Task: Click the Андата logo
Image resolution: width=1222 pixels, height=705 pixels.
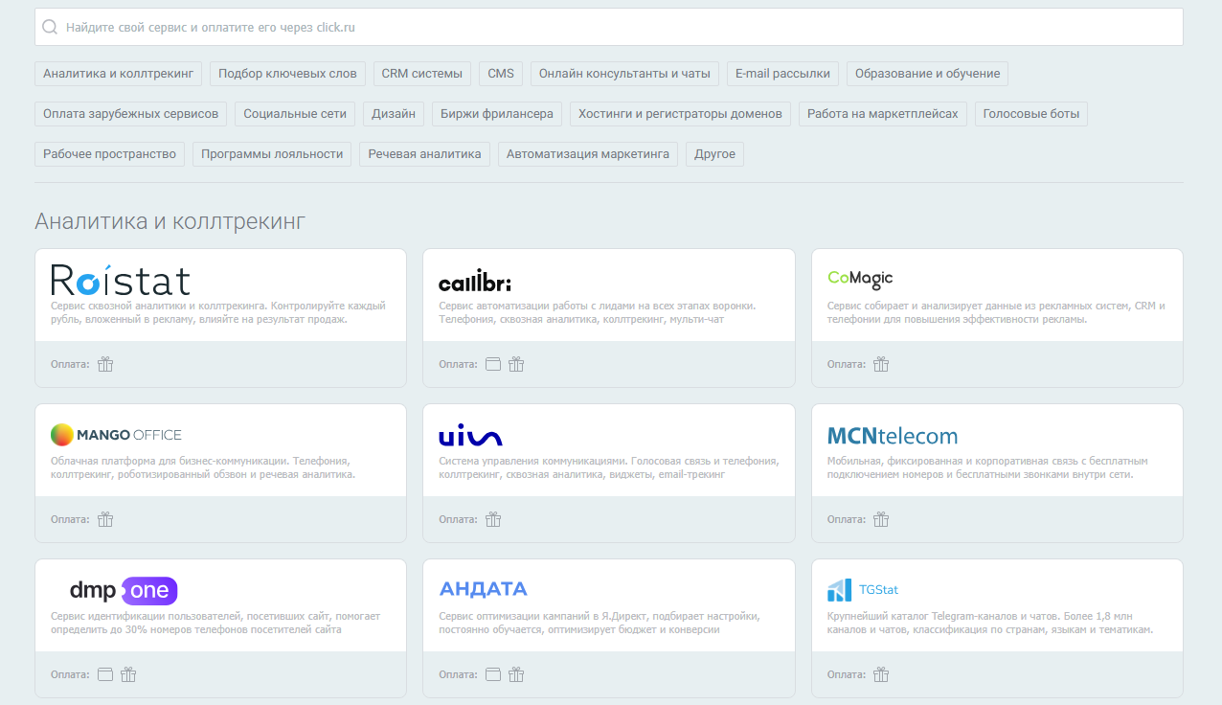Action: click(483, 589)
